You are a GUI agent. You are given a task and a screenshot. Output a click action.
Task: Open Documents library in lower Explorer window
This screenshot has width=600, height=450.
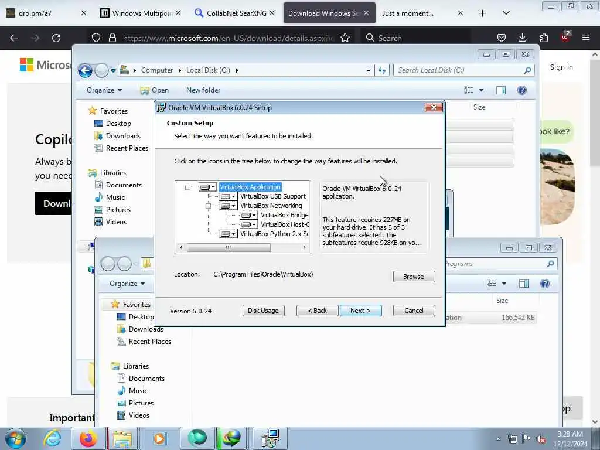click(x=141, y=379)
